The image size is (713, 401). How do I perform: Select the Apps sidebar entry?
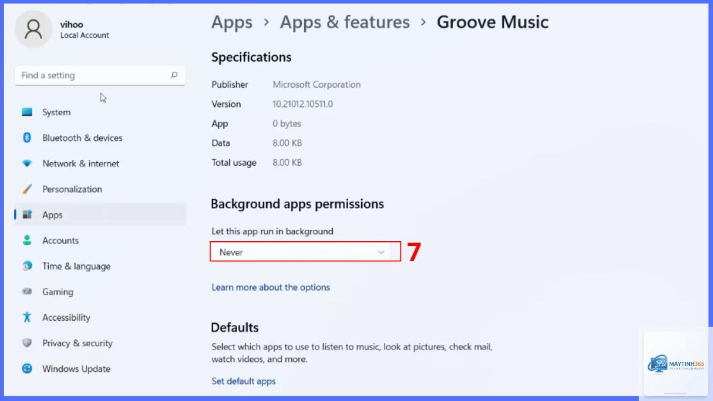click(x=100, y=214)
